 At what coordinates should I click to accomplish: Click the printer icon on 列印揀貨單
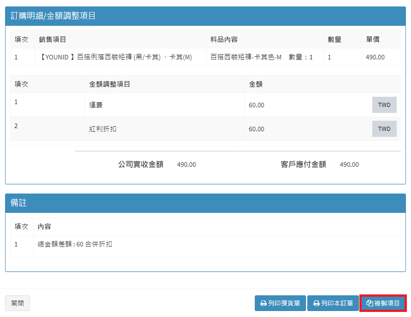264,304
